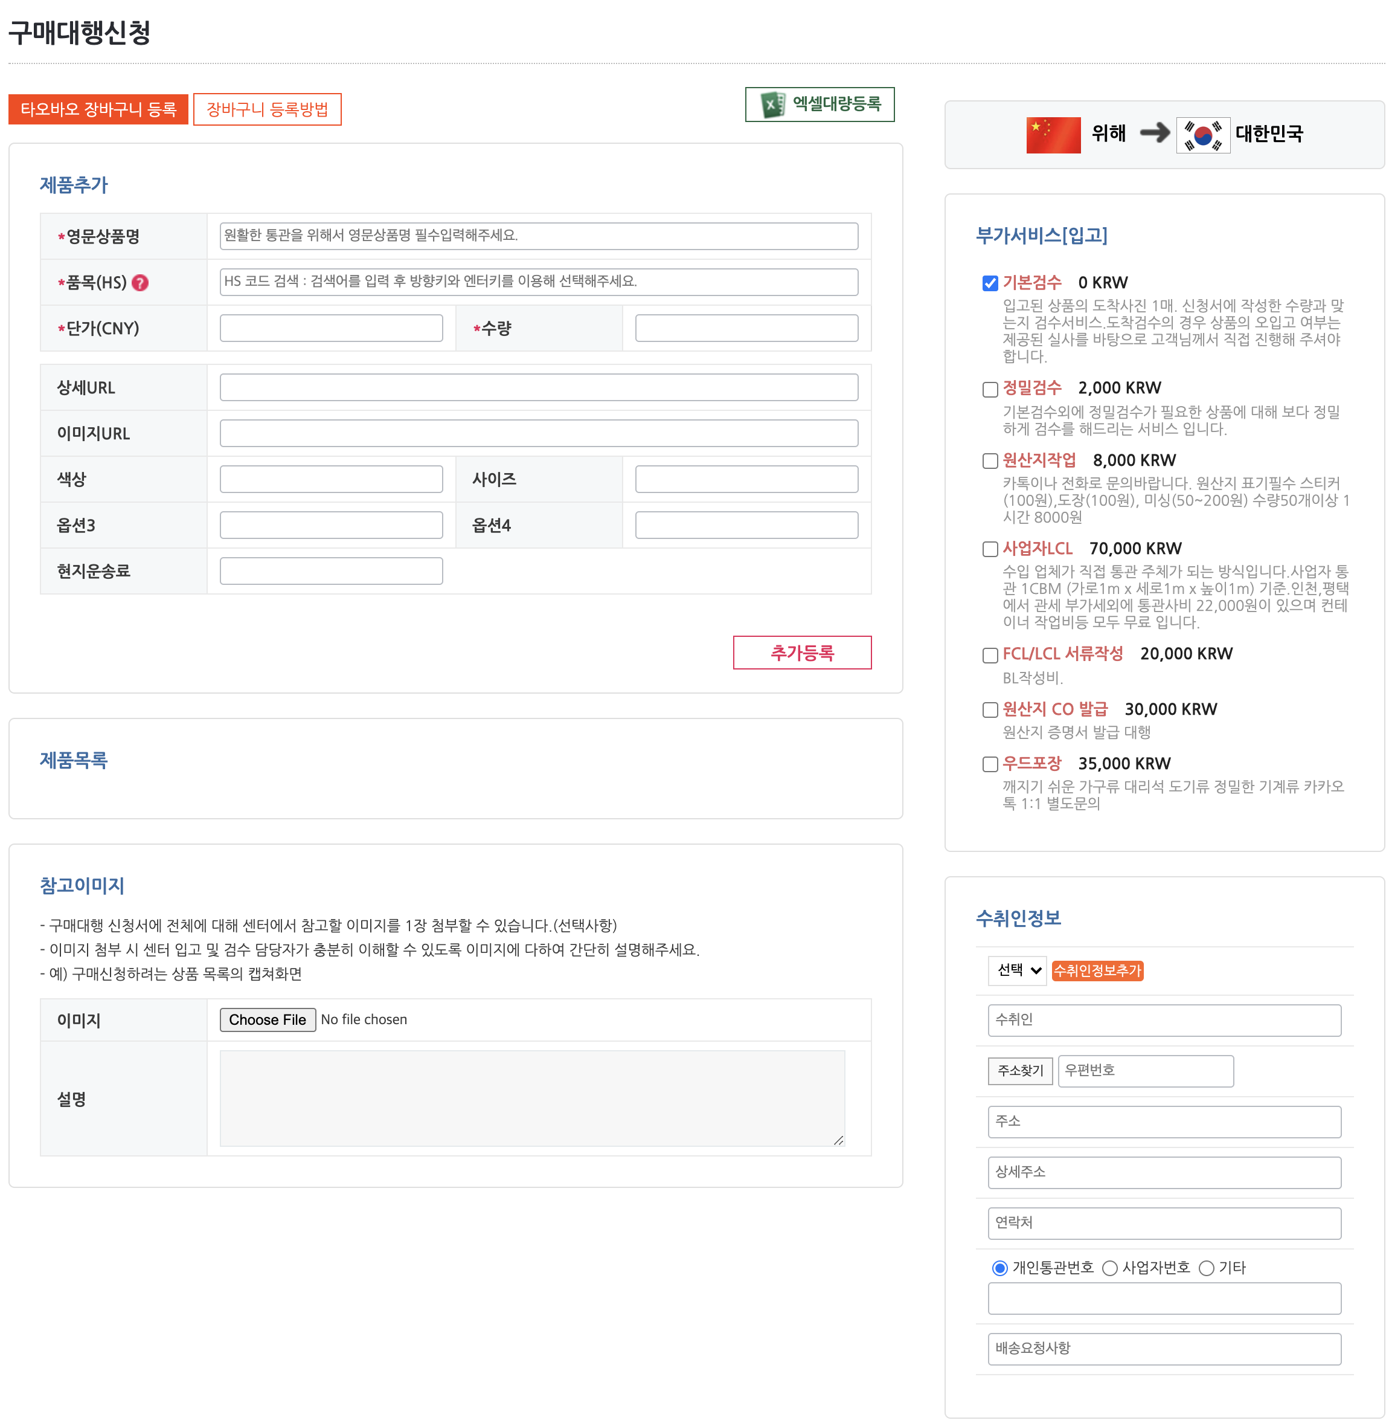Tick the 사업자LCL checkbox

[990, 549]
